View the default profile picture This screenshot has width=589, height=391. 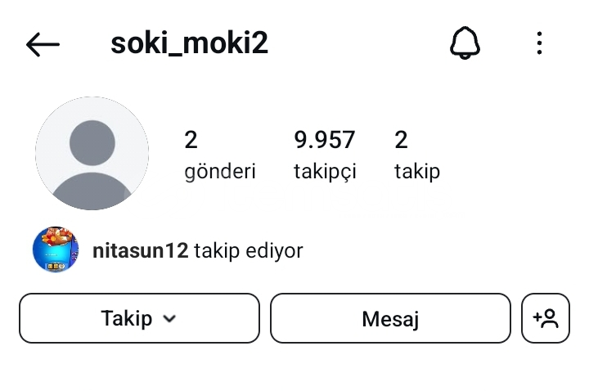(x=92, y=153)
